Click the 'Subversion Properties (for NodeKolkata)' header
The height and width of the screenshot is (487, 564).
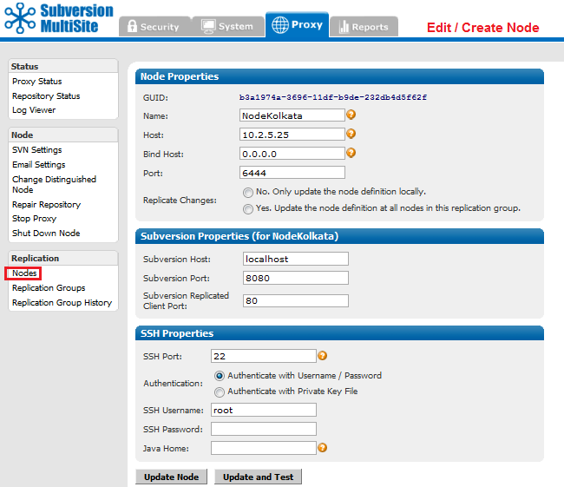coord(339,236)
